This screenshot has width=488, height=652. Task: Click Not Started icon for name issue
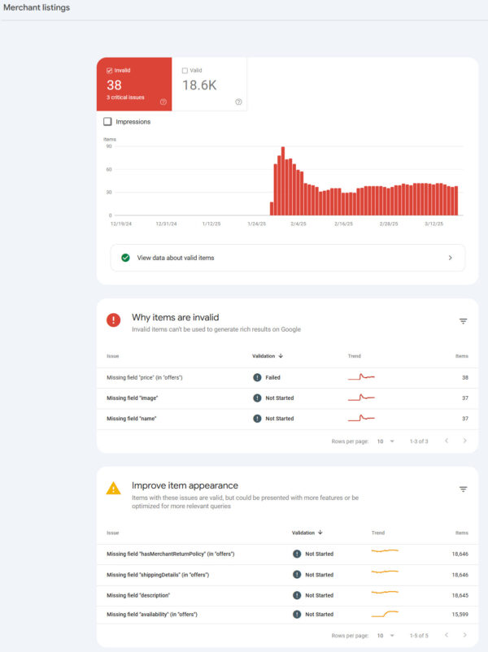(x=257, y=419)
